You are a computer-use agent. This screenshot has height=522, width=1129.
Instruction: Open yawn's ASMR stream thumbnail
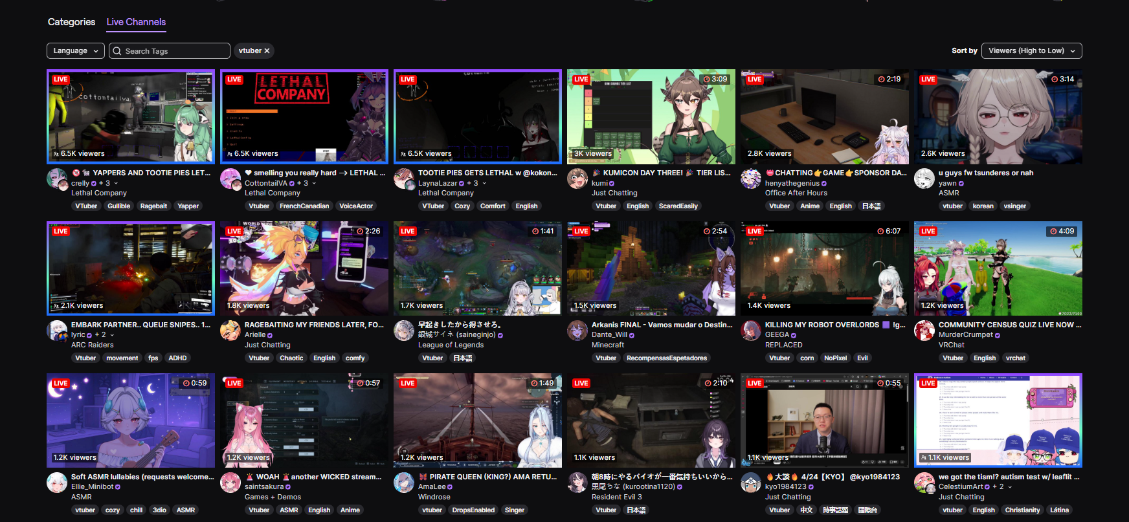coord(998,116)
